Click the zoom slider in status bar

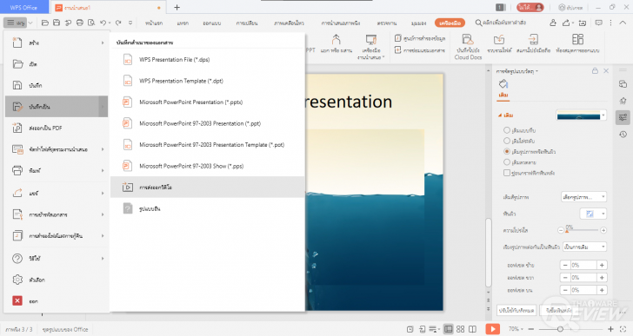[570, 329]
